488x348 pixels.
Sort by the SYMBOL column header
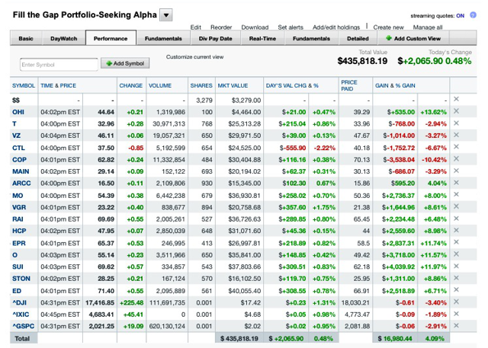tap(24, 85)
